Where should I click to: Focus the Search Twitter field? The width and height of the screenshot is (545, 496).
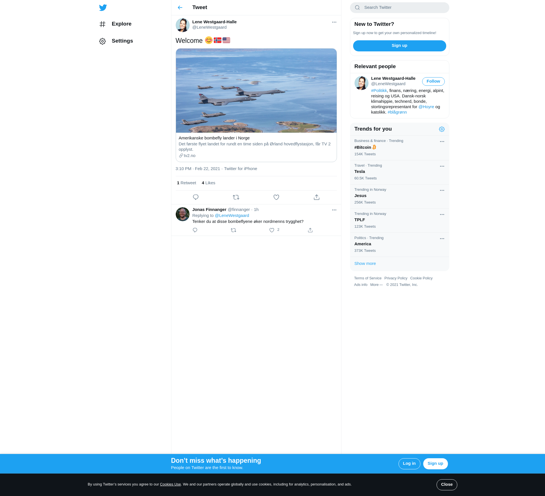tap(399, 8)
